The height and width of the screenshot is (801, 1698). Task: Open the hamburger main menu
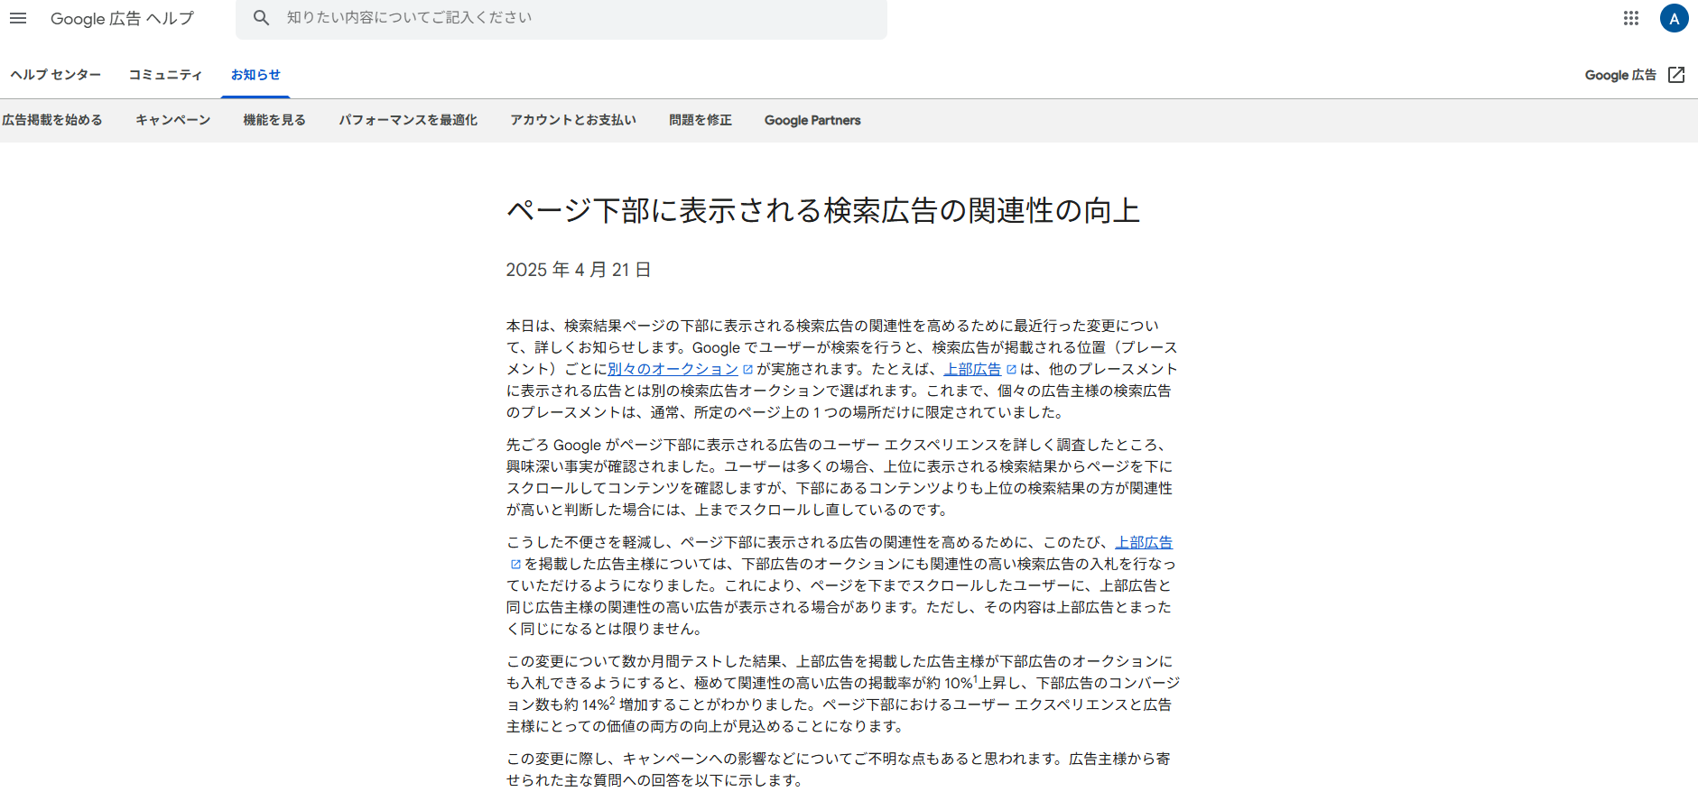click(x=18, y=18)
